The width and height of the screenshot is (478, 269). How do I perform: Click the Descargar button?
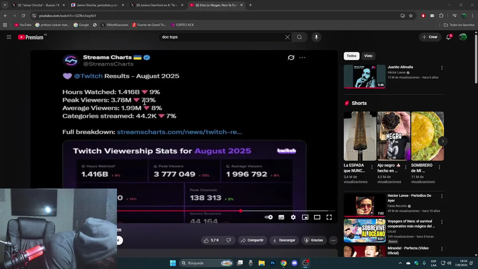pyautogui.click(x=284, y=240)
